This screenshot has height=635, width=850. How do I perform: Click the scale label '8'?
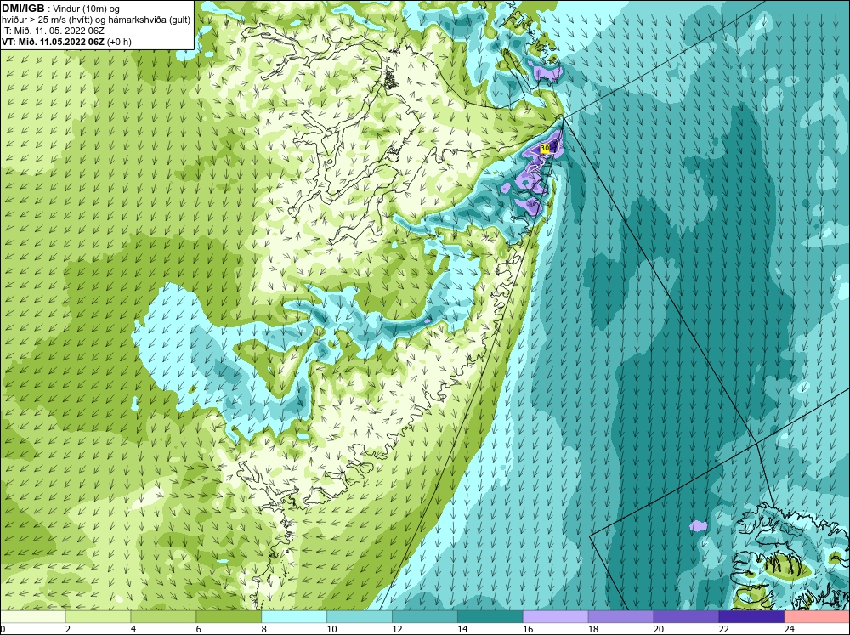(264, 629)
